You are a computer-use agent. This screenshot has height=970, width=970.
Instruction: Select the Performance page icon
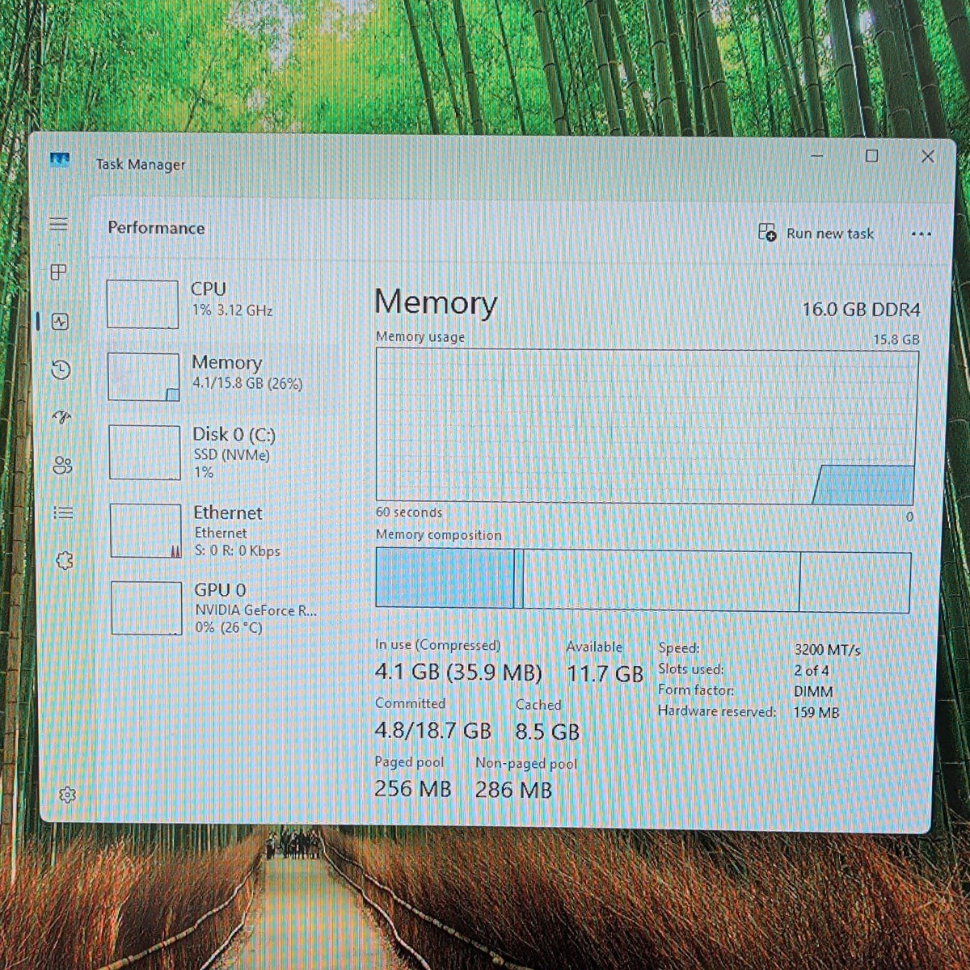tap(60, 322)
